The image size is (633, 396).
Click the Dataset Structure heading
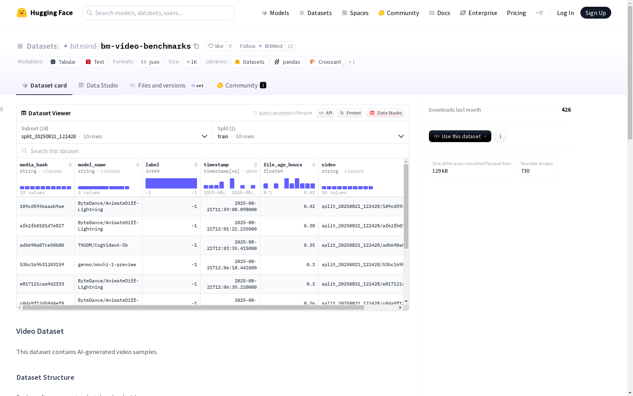coord(45,377)
